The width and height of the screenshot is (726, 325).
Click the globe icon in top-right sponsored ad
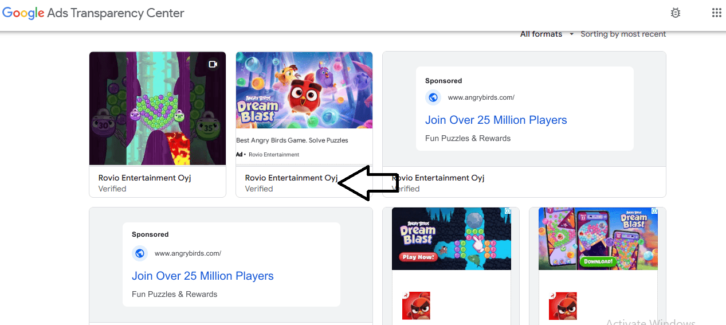pyautogui.click(x=433, y=97)
